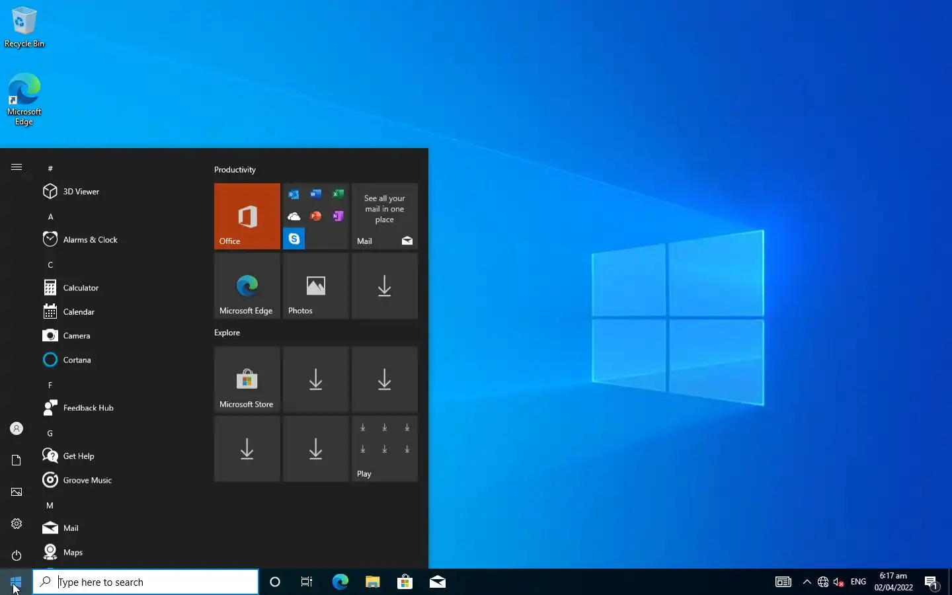Show hidden tray icons chevron

pyautogui.click(x=807, y=582)
